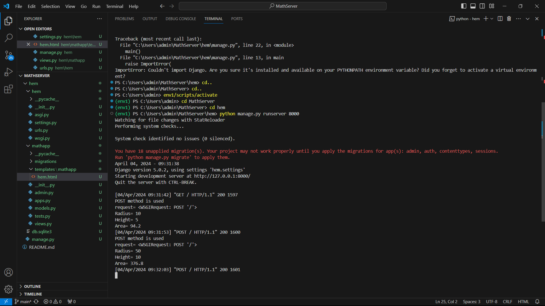Image resolution: width=545 pixels, height=306 pixels.
Task: Toggle primary side bar visibility
Action: [x=464, y=6]
